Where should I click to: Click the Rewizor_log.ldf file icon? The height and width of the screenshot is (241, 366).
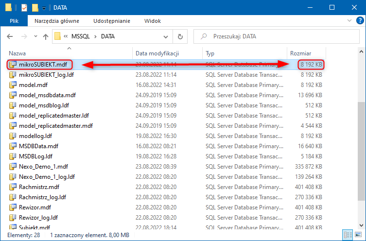click(13, 217)
